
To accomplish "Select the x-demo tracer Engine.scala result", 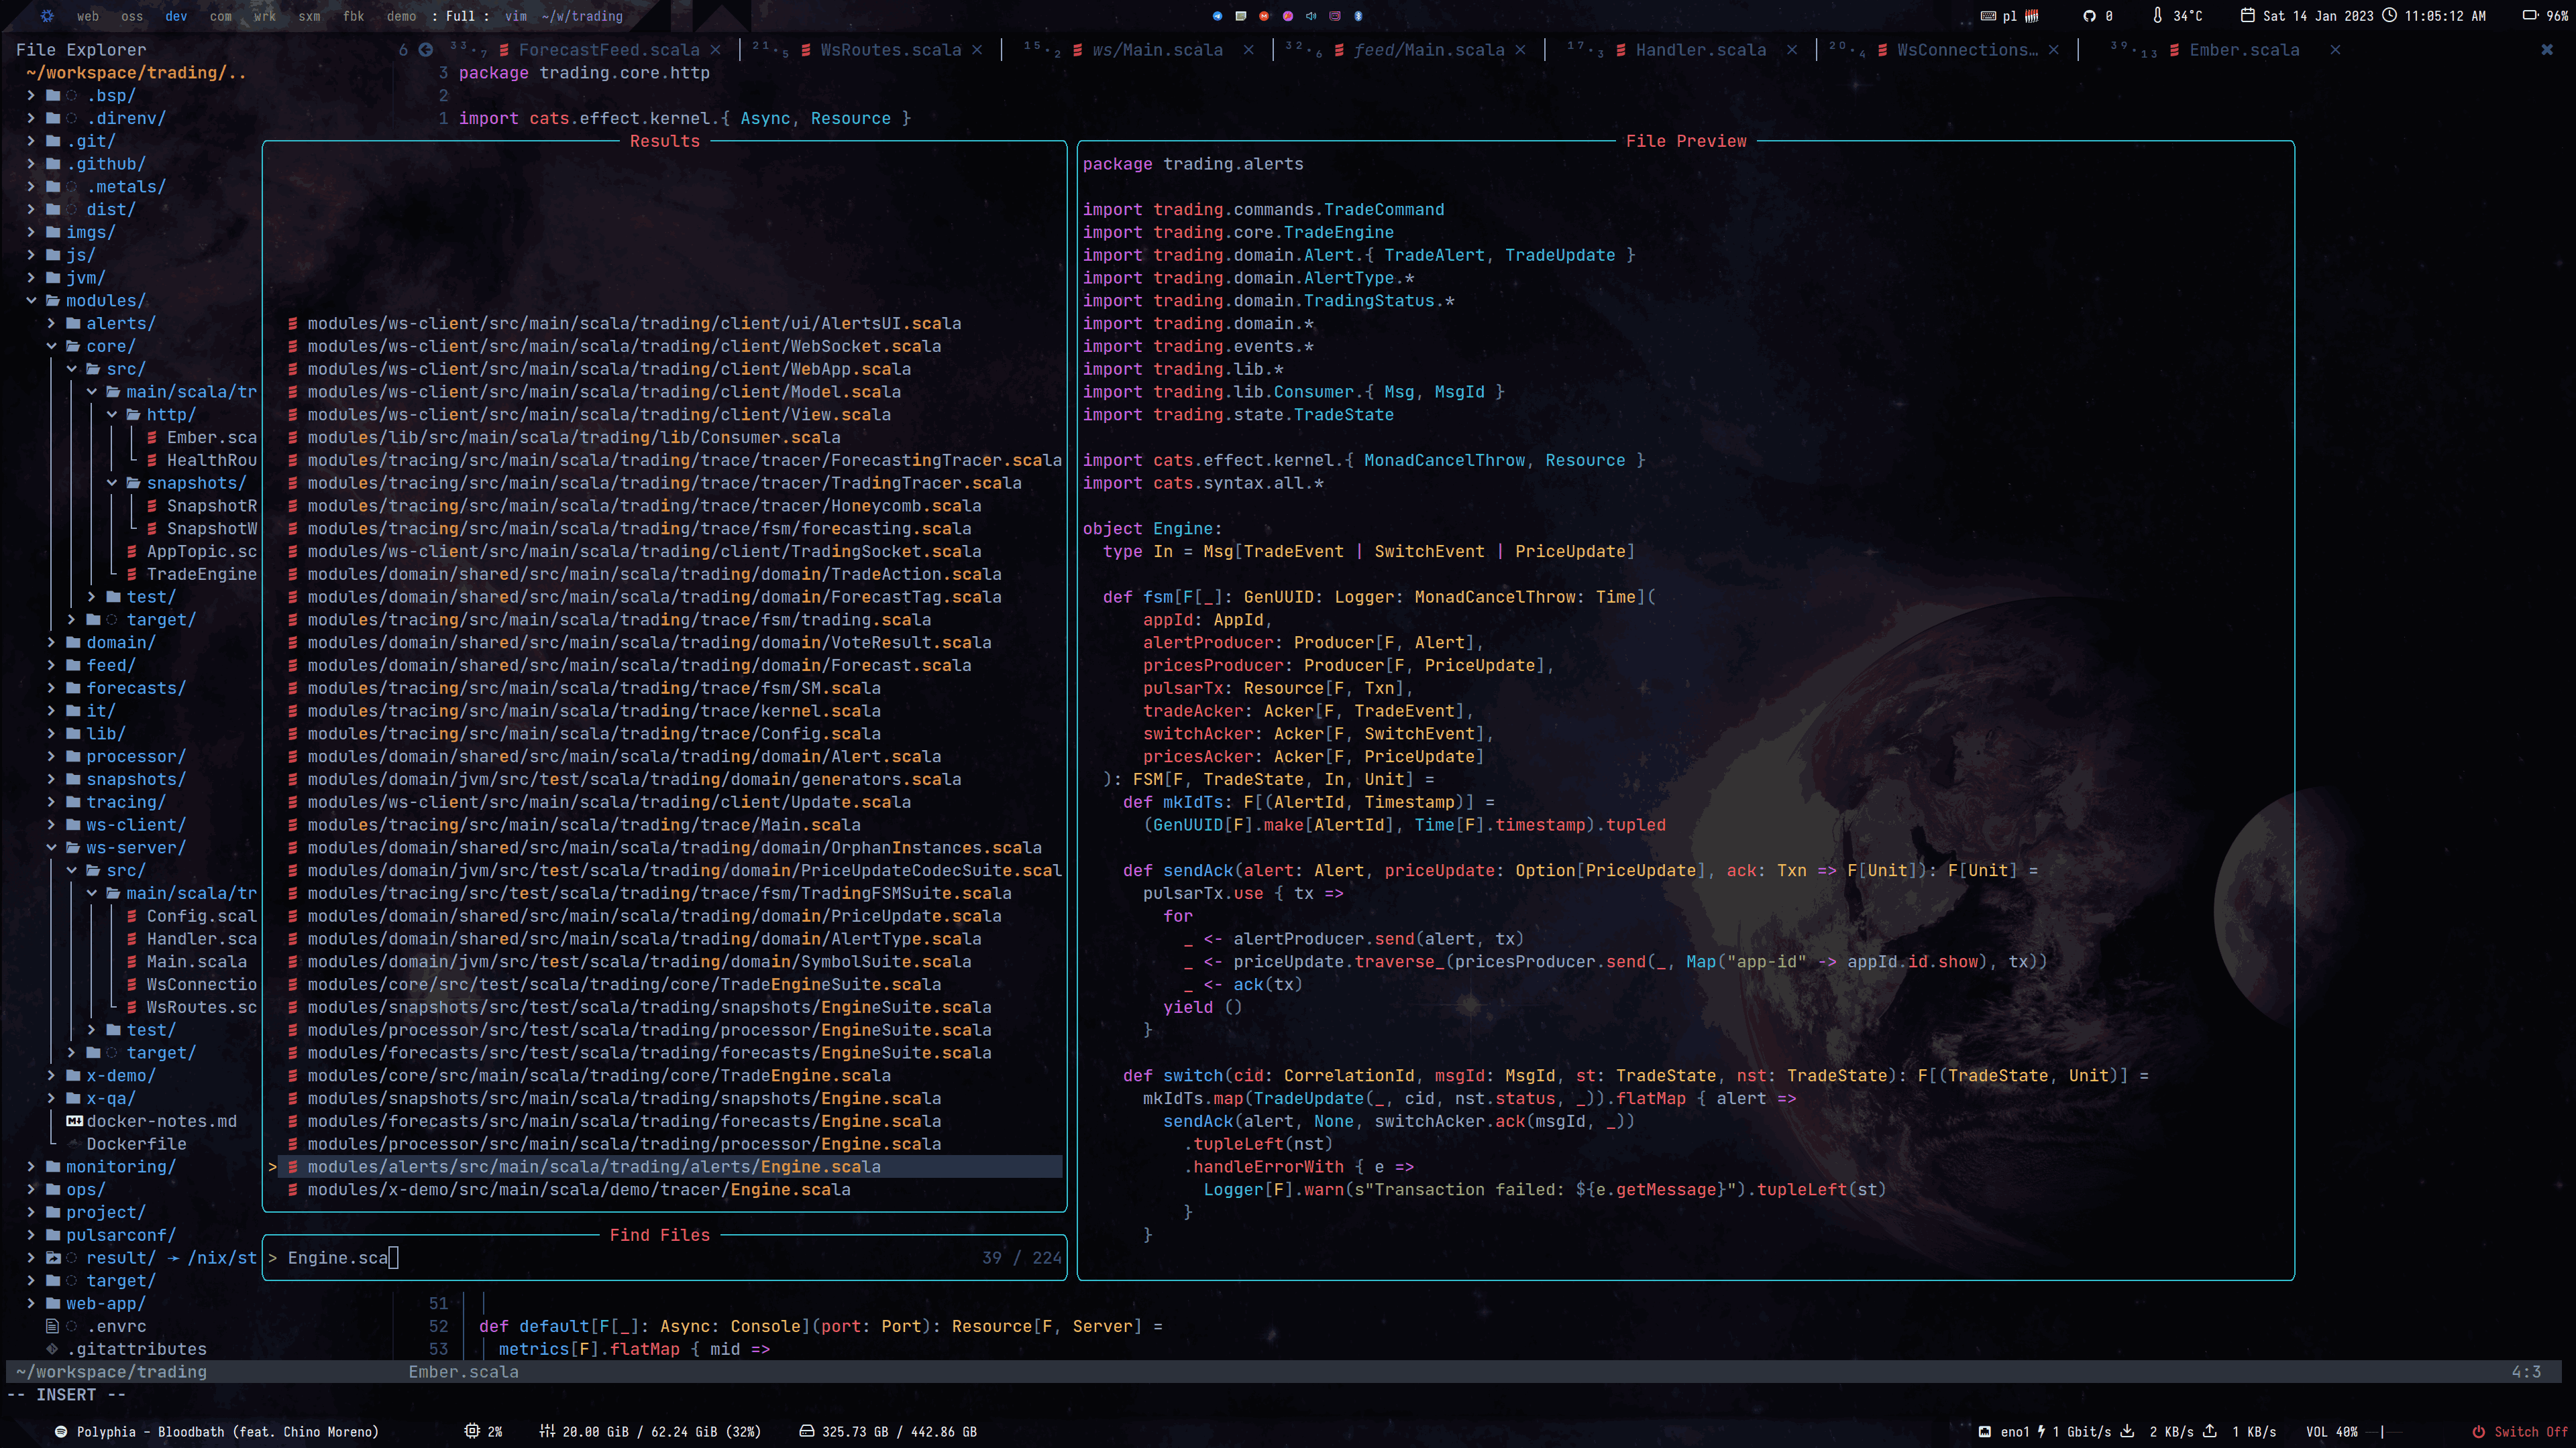I will click(x=578, y=1189).
